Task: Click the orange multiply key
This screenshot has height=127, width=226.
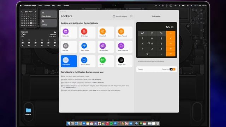Action: (x=171, y=38)
